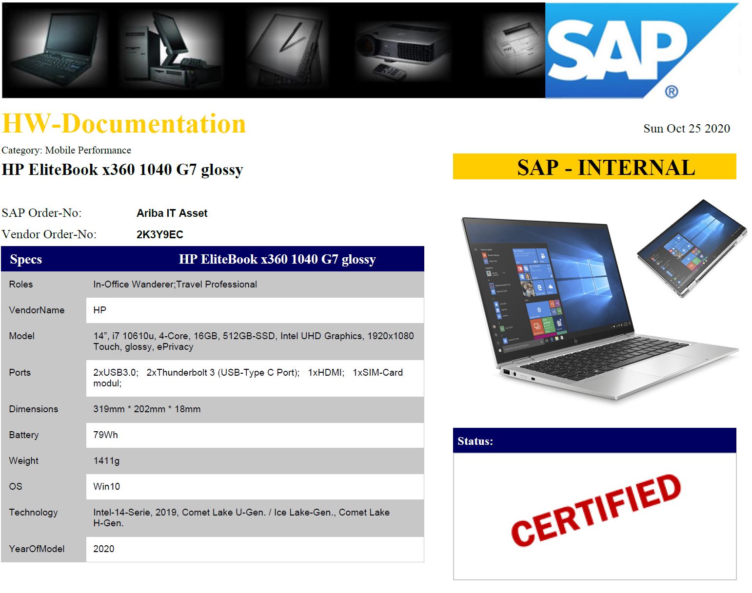Click the yellow SAP - INTERNAL banner
The image size is (752, 593).
point(594,167)
